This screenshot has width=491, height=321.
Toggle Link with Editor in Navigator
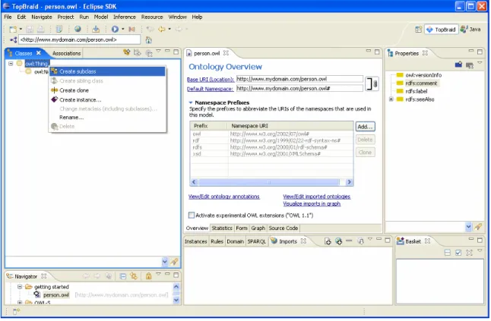(134, 276)
